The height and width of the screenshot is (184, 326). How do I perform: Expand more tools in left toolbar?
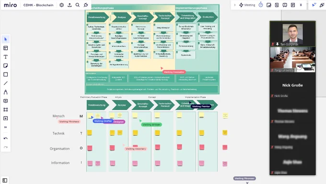pos(6,127)
